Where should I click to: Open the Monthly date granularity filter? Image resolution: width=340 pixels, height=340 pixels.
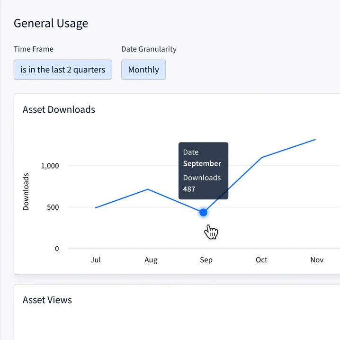[143, 70]
